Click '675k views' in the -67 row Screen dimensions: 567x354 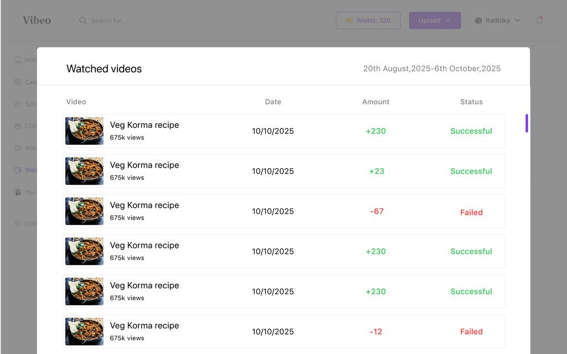point(127,218)
